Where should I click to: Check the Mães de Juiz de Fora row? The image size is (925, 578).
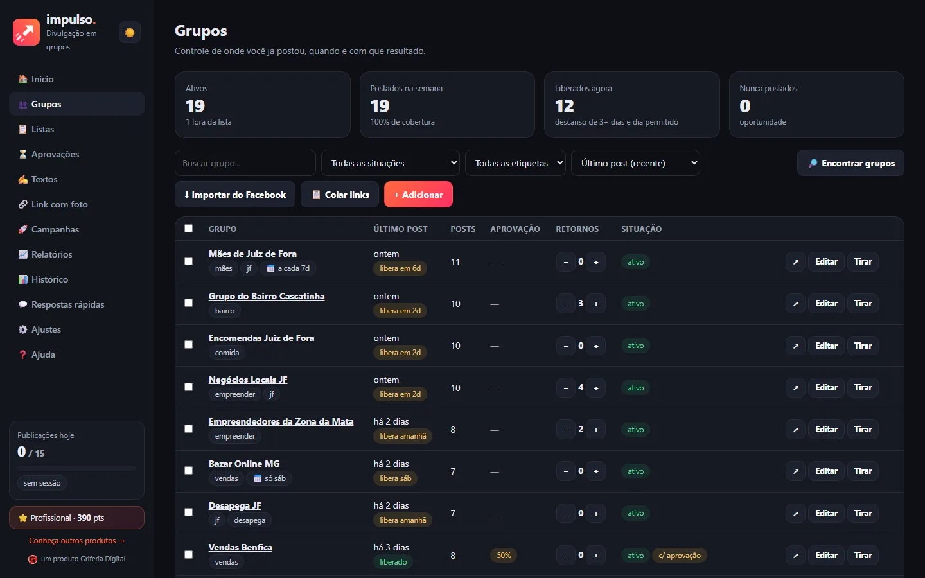coord(188,261)
